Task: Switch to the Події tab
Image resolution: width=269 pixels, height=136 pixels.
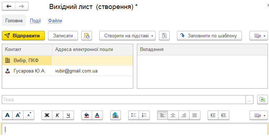Action: (35, 21)
